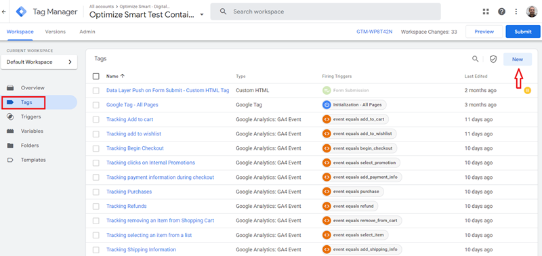
Task: Click the Search workspace input field
Action: tap(325, 12)
